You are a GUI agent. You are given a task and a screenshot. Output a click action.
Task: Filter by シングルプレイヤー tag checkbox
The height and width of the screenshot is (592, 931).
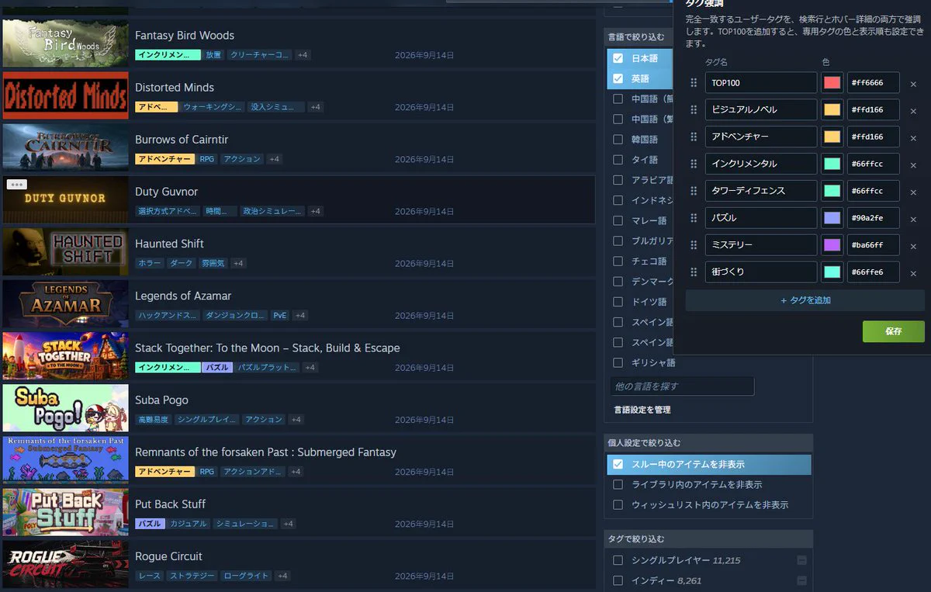pyautogui.click(x=618, y=560)
